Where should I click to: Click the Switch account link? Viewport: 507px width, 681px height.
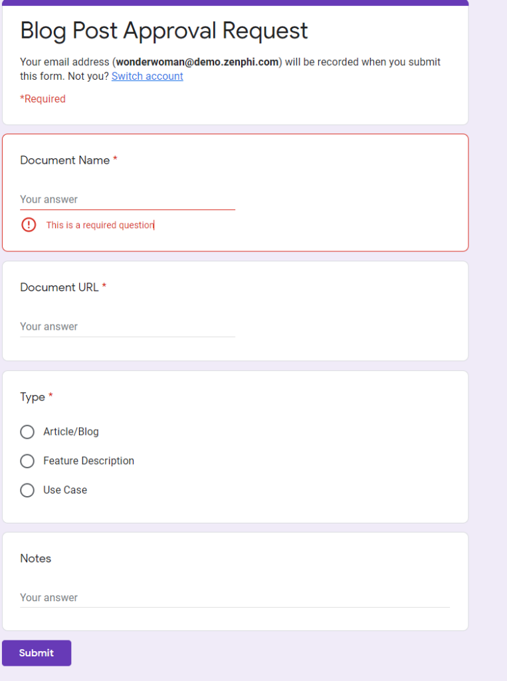pyautogui.click(x=147, y=76)
